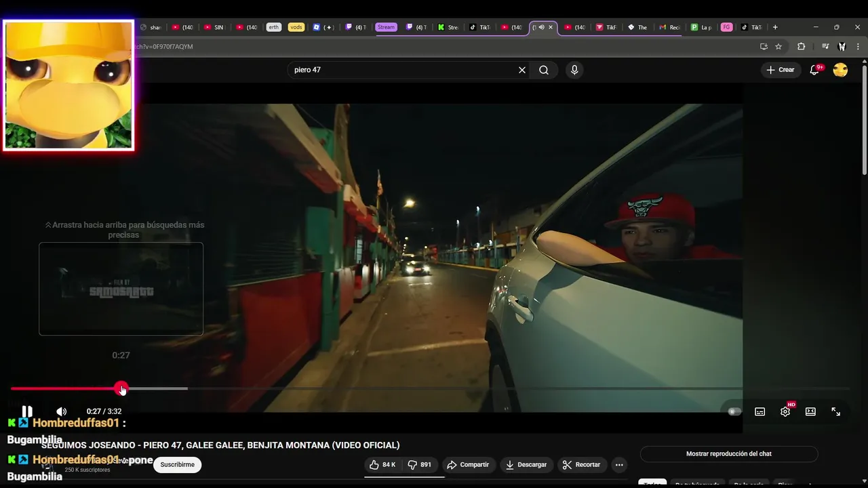Open the 'FG' tab group
The width and height of the screenshot is (868, 488).
pos(726,27)
